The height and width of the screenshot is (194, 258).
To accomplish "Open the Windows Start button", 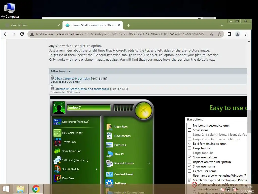I will tap(6, 189).
